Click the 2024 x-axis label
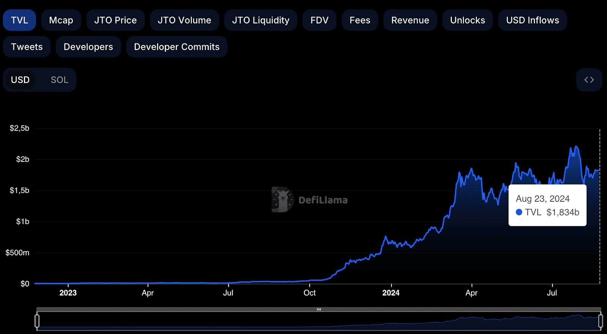The height and width of the screenshot is (334, 607). tap(391, 293)
